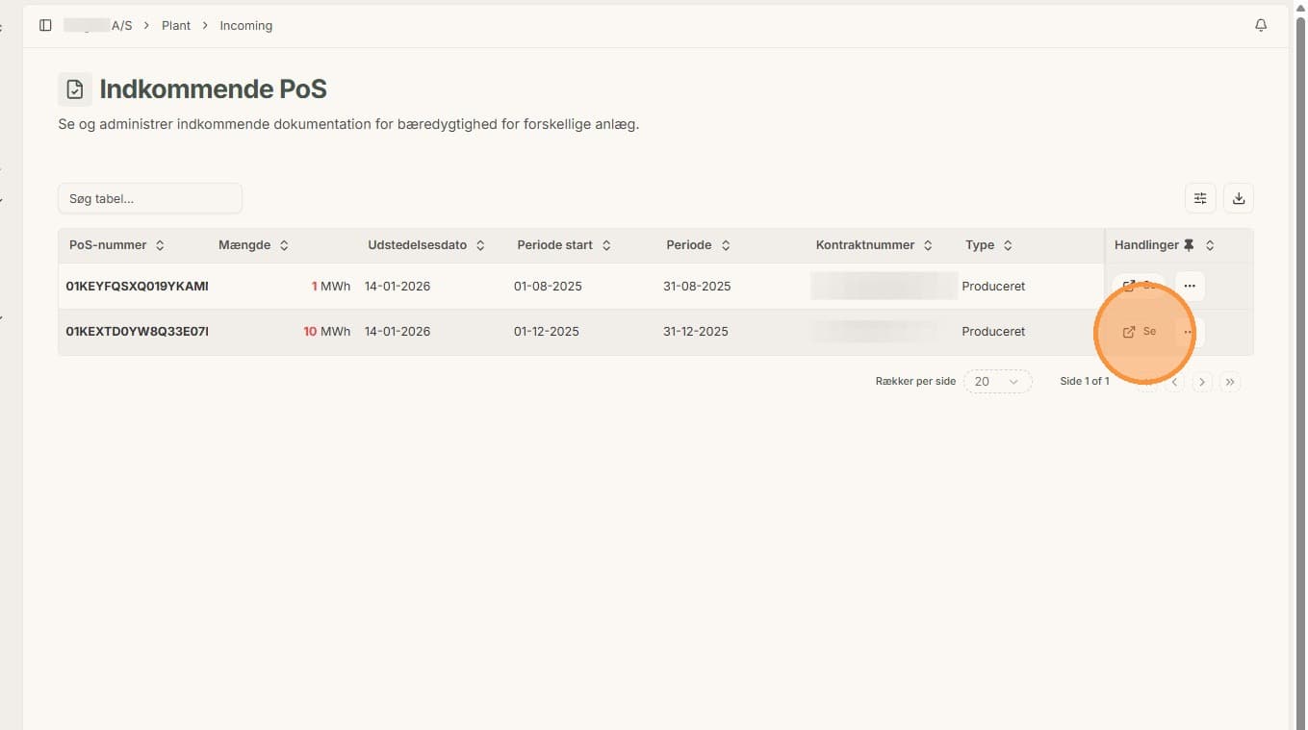Click the PoS-nummer column header
Screen dimensions: 1308x730
(x=108, y=245)
